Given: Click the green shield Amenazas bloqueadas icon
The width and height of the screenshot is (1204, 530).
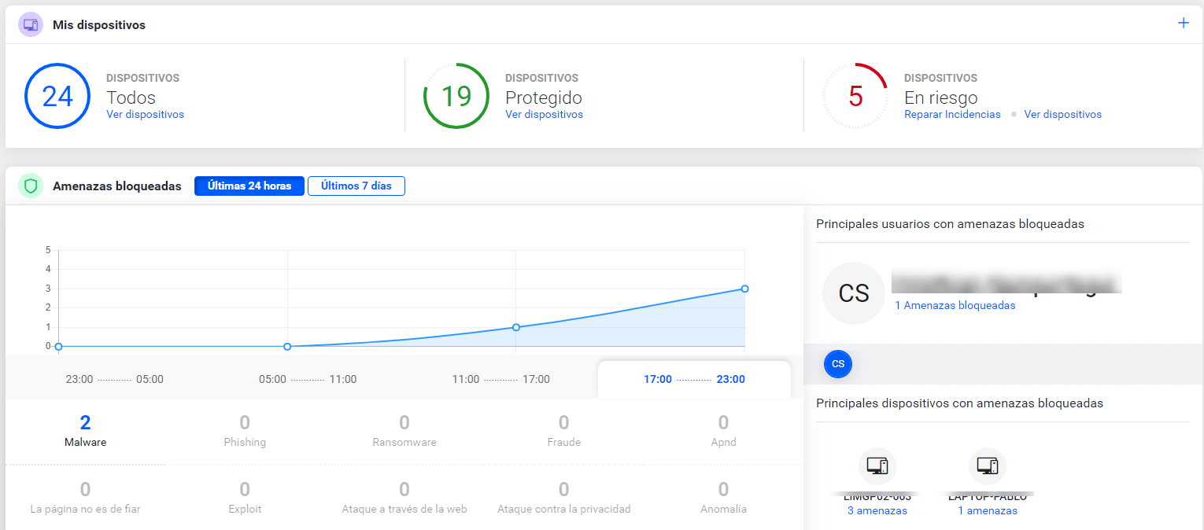Looking at the screenshot, I should point(31,186).
